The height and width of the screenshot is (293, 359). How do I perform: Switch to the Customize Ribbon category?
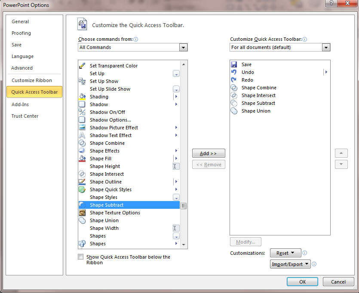[32, 80]
